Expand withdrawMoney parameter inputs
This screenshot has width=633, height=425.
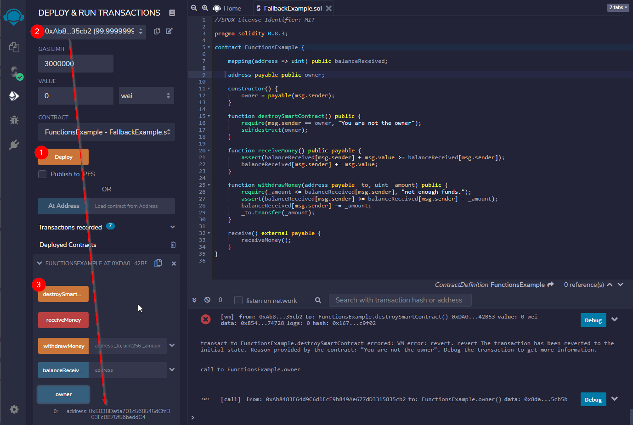click(172, 345)
